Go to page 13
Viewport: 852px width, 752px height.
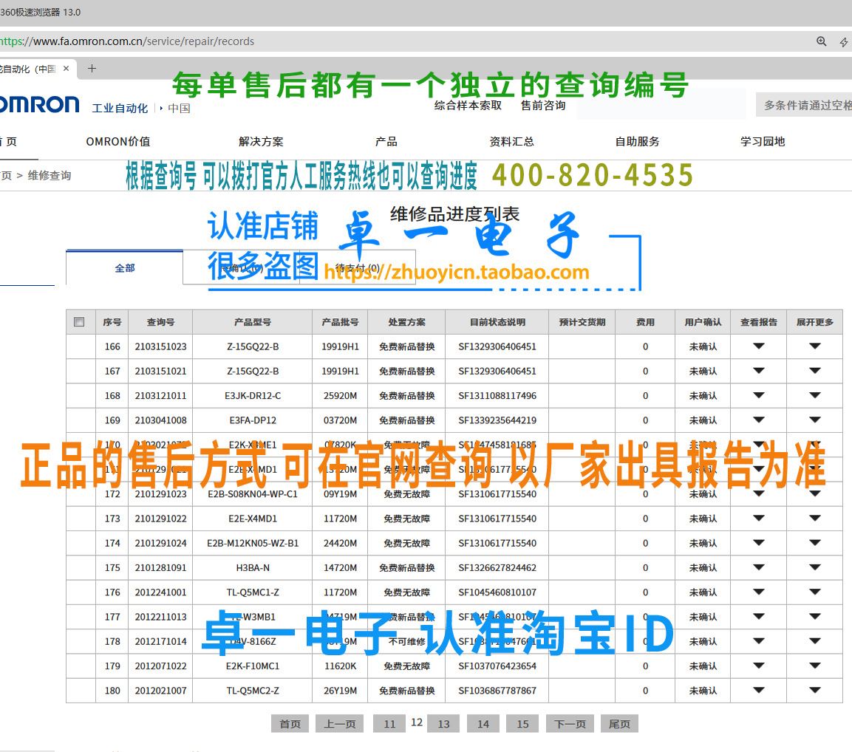point(443,724)
